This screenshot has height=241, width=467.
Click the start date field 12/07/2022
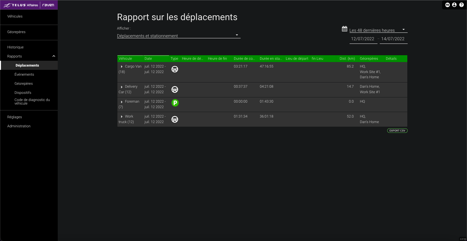(363, 39)
